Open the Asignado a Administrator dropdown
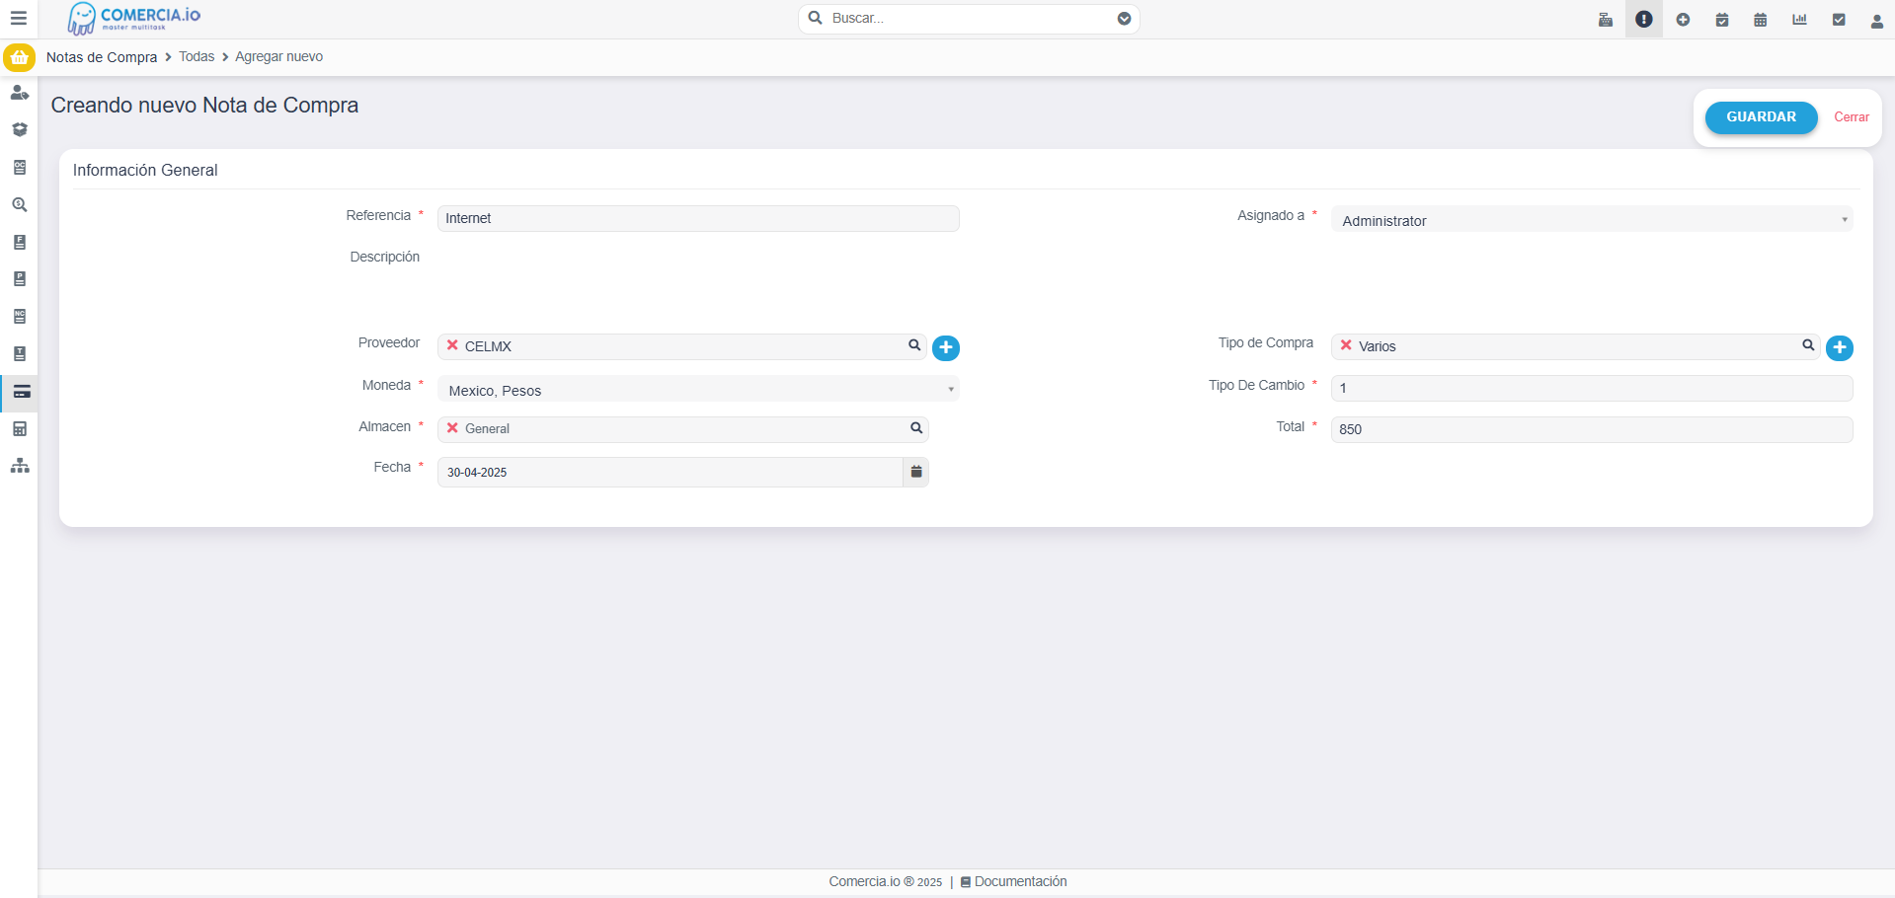This screenshot has height=898, width=1895. click(1592, 219)
